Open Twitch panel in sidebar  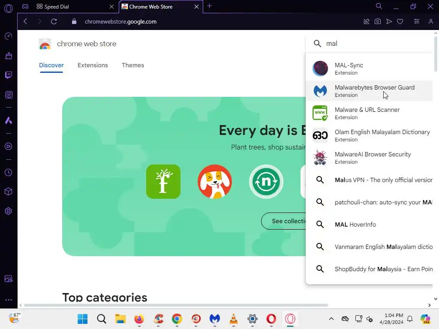[9, 75]
